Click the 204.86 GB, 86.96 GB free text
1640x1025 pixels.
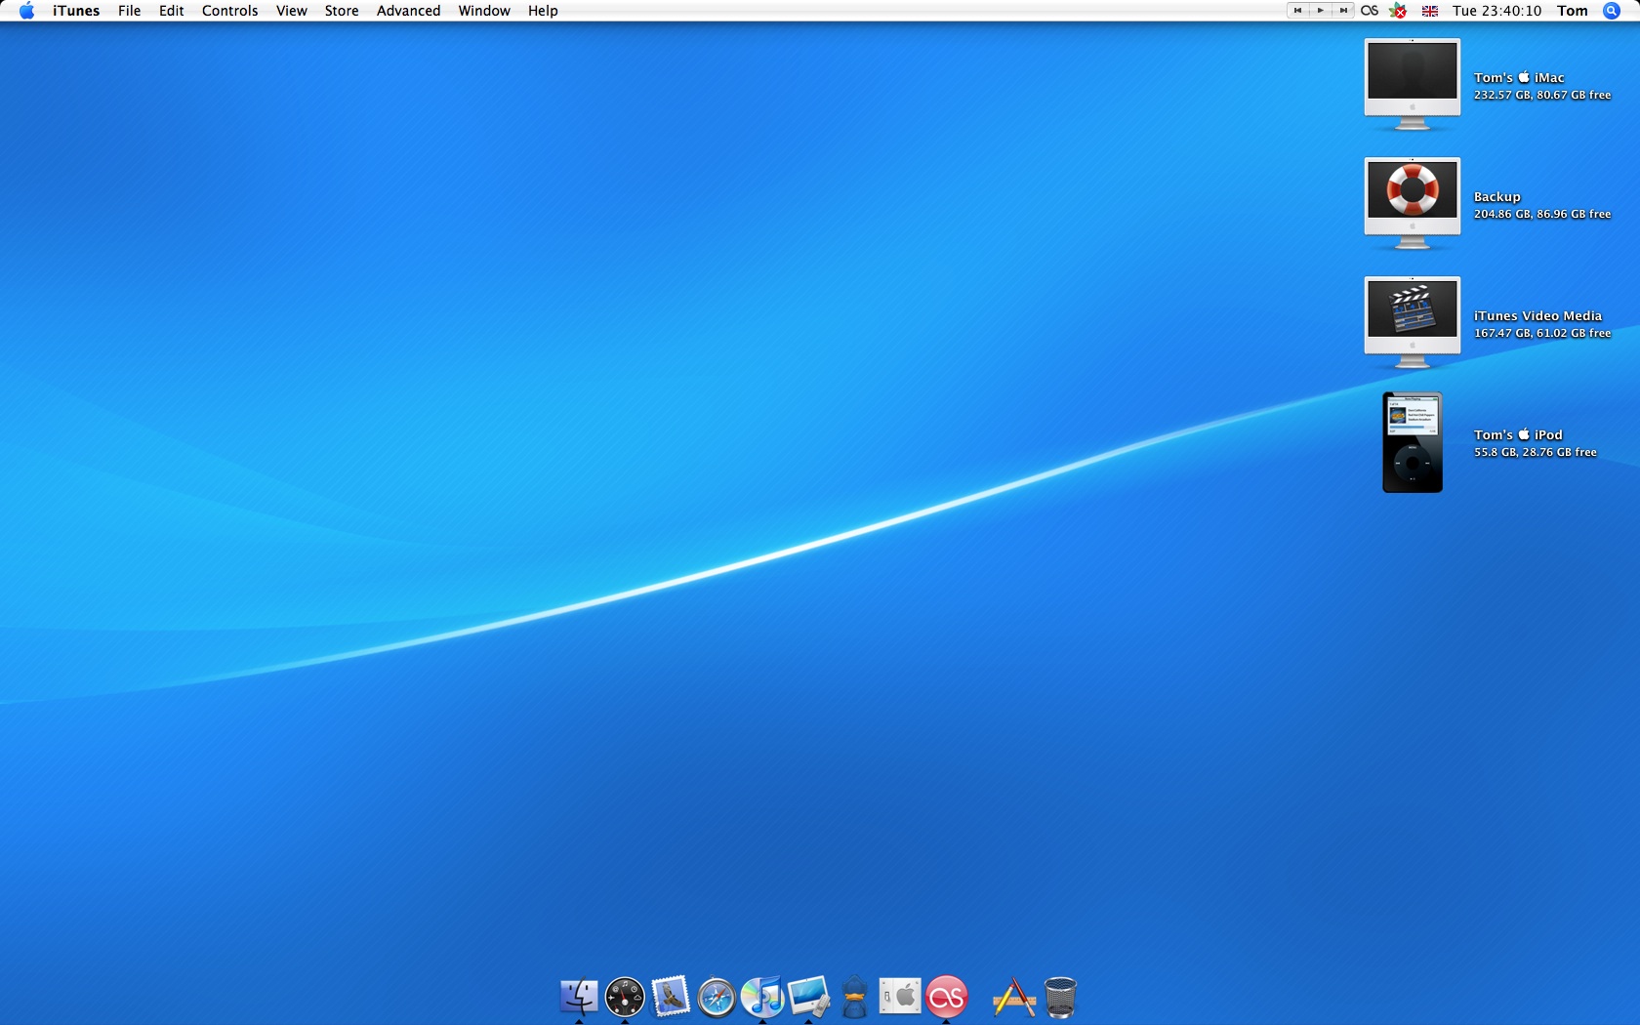pyautogui.click(x=1542, y=215)
